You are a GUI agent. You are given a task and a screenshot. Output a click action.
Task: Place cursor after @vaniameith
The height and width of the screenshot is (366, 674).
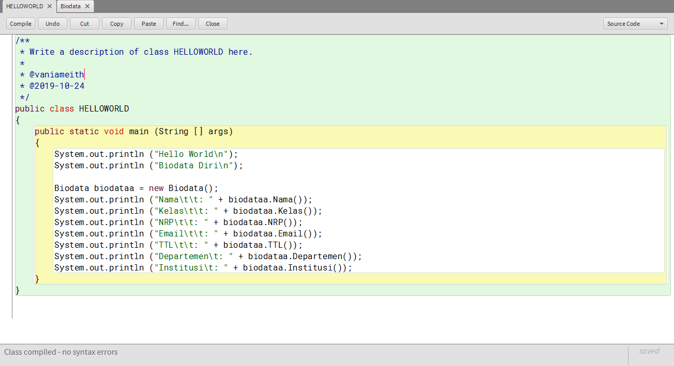(x=84, y=74)
